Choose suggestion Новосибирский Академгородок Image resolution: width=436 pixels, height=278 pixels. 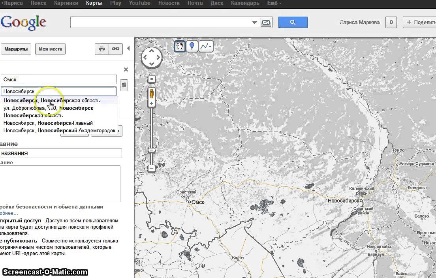(x=60, y=130)
